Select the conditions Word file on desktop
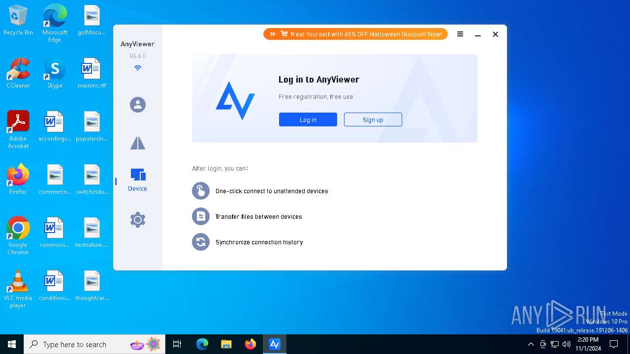This screenshot has height=354, width=630. tap(55, 286)
